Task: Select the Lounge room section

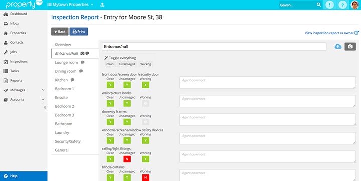Action: tap(66, 62)
